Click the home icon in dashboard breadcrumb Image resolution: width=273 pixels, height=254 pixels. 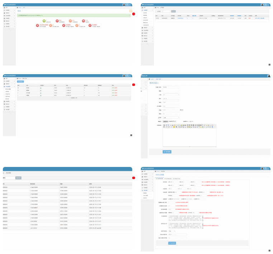18,8
